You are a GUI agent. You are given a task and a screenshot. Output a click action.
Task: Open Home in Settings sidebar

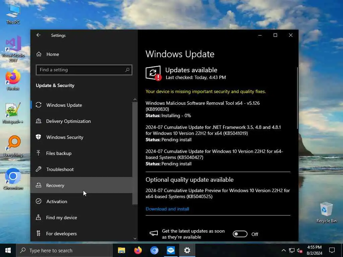point(81,54)
